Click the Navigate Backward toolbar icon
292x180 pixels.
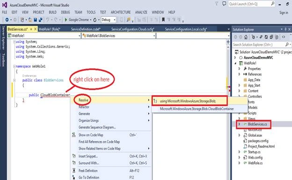pyautogui.click(x=7, y=20)
